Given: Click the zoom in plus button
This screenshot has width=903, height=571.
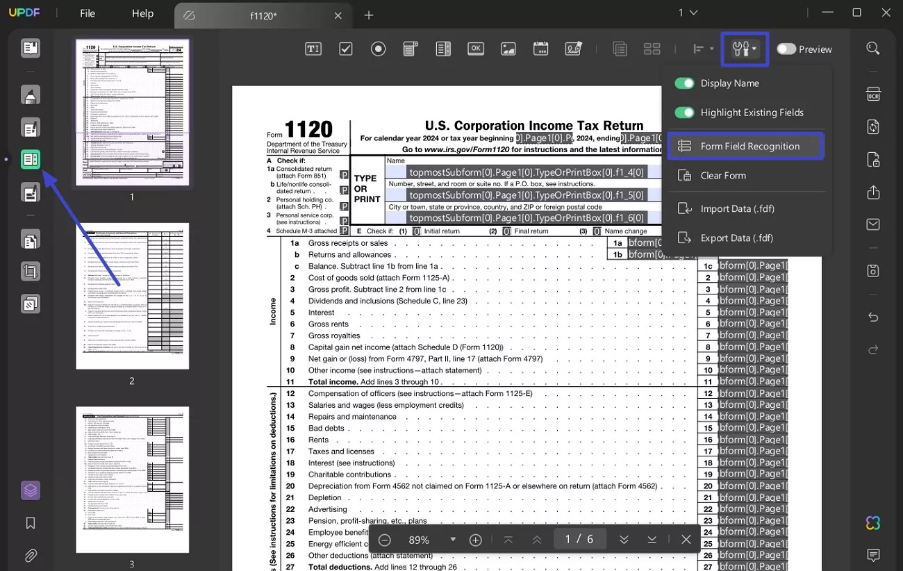Looking at the screenshot, I should coord(476,540).
